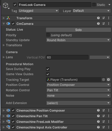Image resolution: width=112 pixels, height=131 pixels.
Task: Open Cinemachine Pan Tilt help icon
Action: tap(98, 116)
